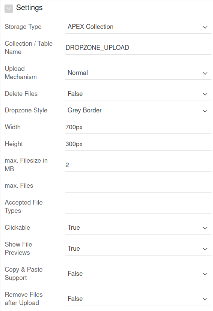Click the Delete Files label
Image resolution: width=213 pixels, height=311 pixels.
(x=21, y=94)
